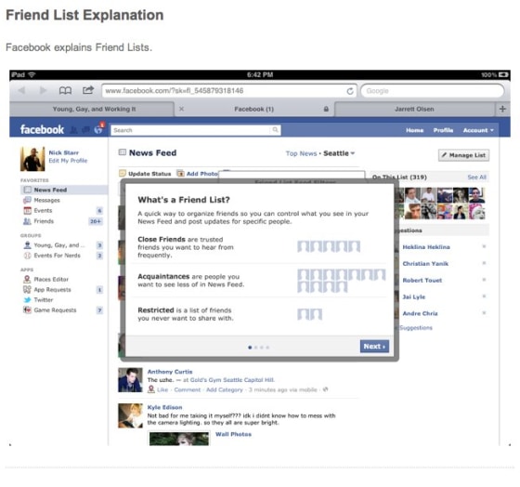The image size is (520, 487).
Task: Click the Kyle Edison name link
Action: click(165, 407)
